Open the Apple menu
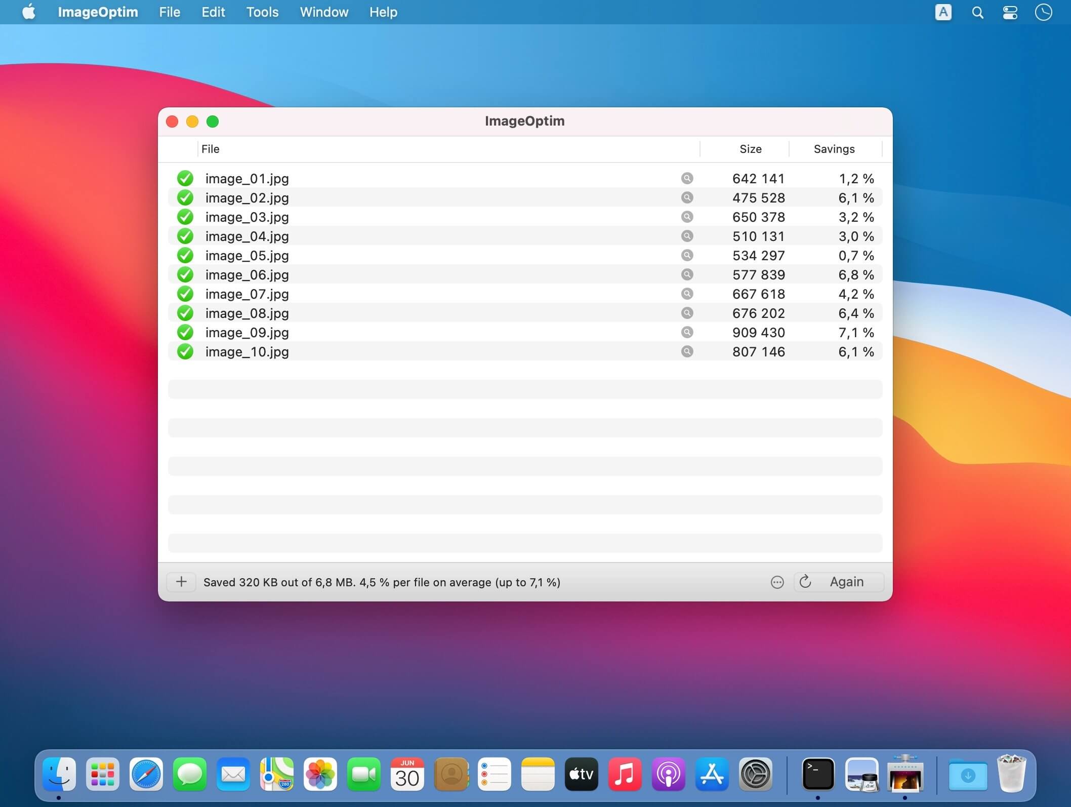Screen dimensions: 1071x807 point(29,12)
